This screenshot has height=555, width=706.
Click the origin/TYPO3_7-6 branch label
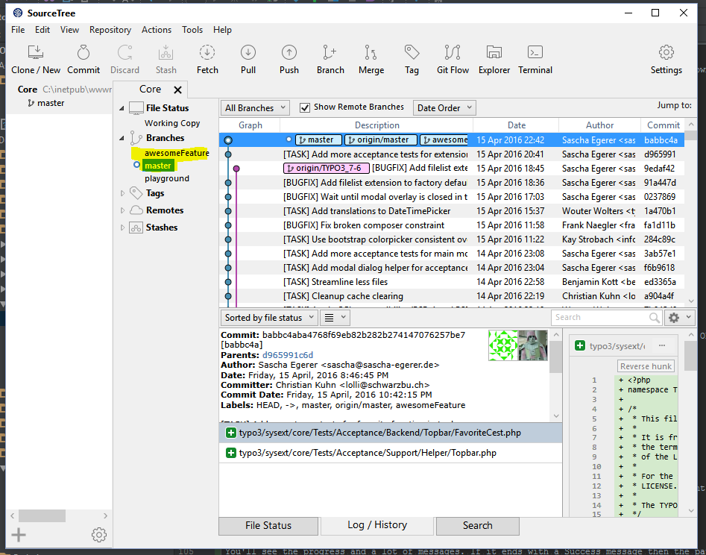[327, 169]
